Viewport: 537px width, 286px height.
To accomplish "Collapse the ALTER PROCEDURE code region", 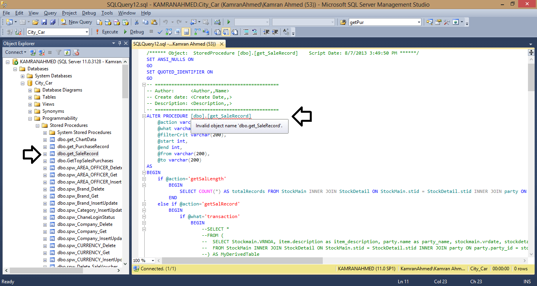I will pos(144,116).
